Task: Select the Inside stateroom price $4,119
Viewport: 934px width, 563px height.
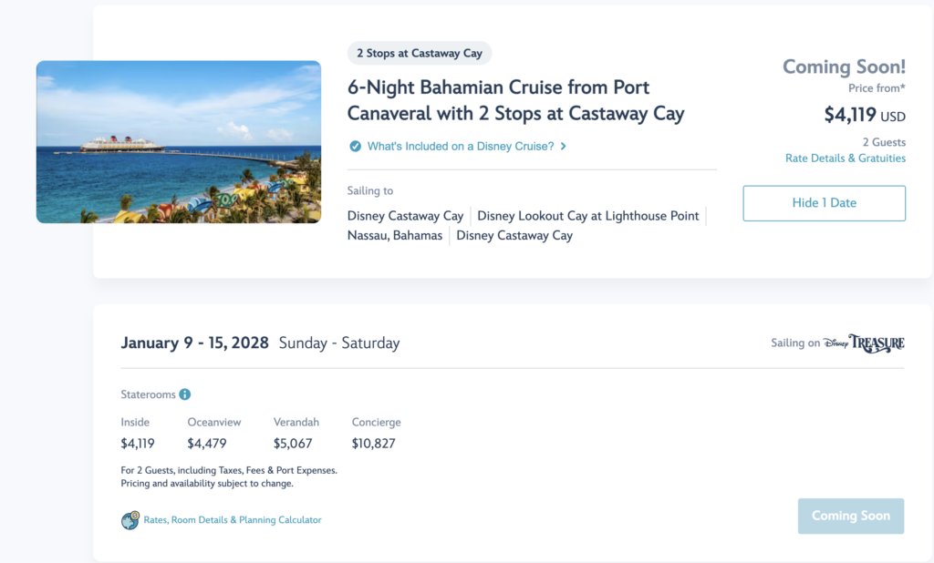Action: [138, 444]
